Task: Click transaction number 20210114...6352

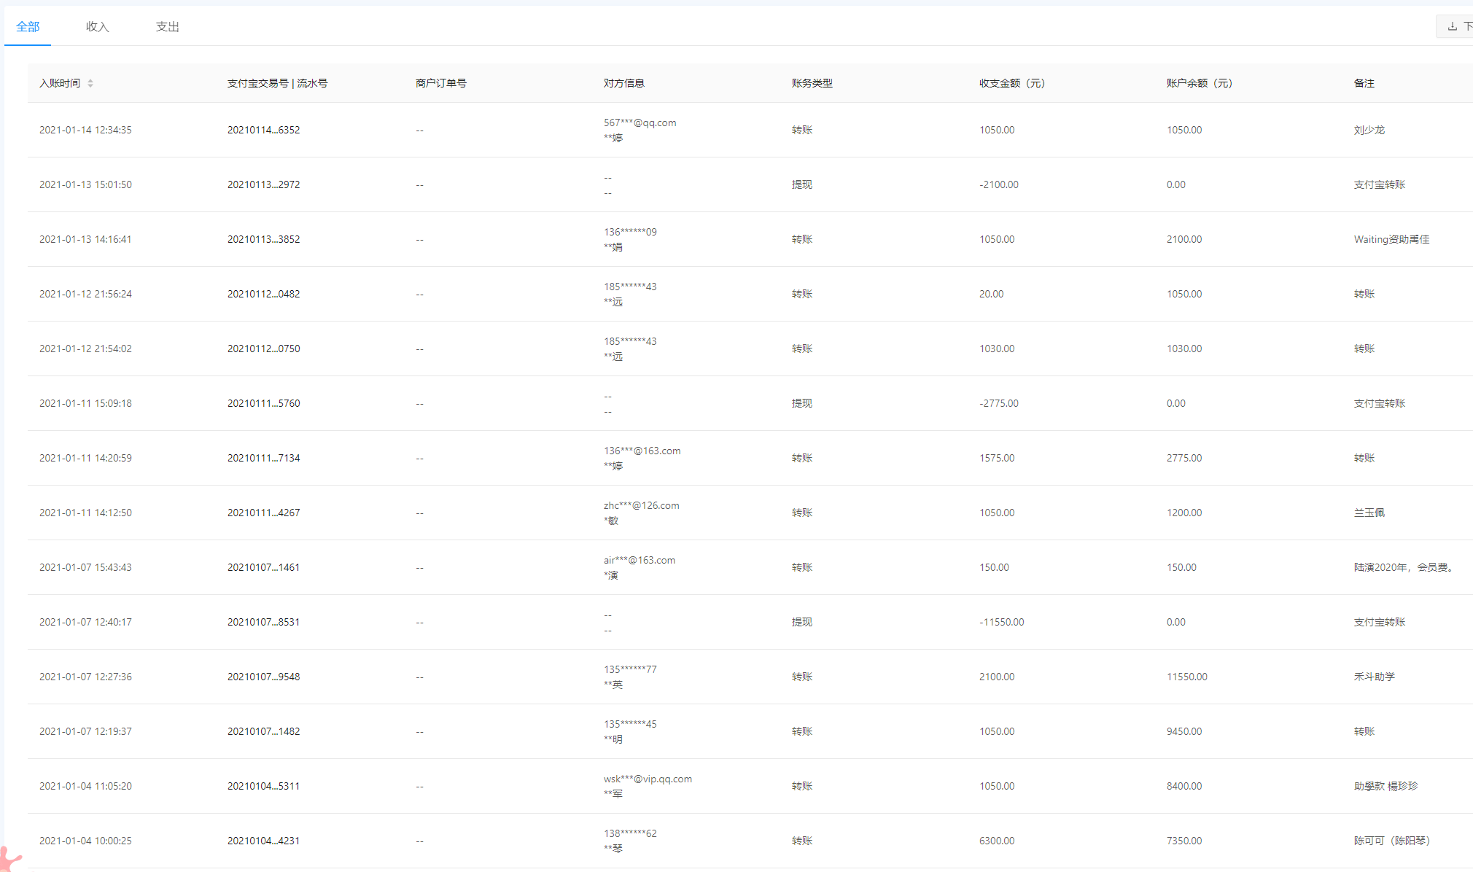Action: click(x=263, y=130)
